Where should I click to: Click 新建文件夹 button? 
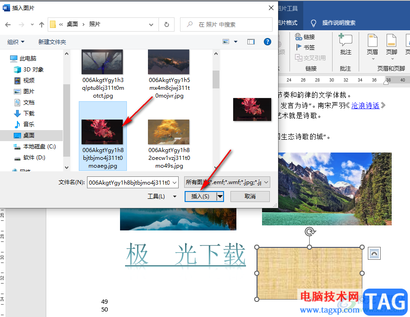click(x=52, y=42)
